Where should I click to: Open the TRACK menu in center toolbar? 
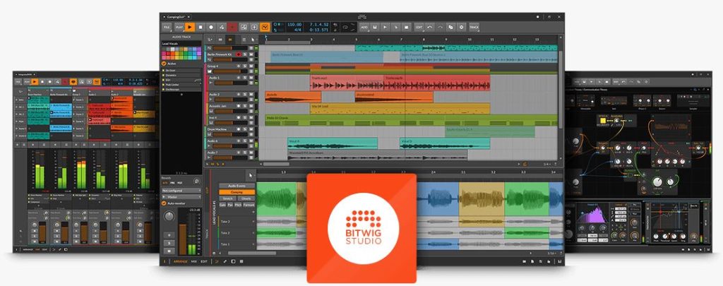[474, 28]
